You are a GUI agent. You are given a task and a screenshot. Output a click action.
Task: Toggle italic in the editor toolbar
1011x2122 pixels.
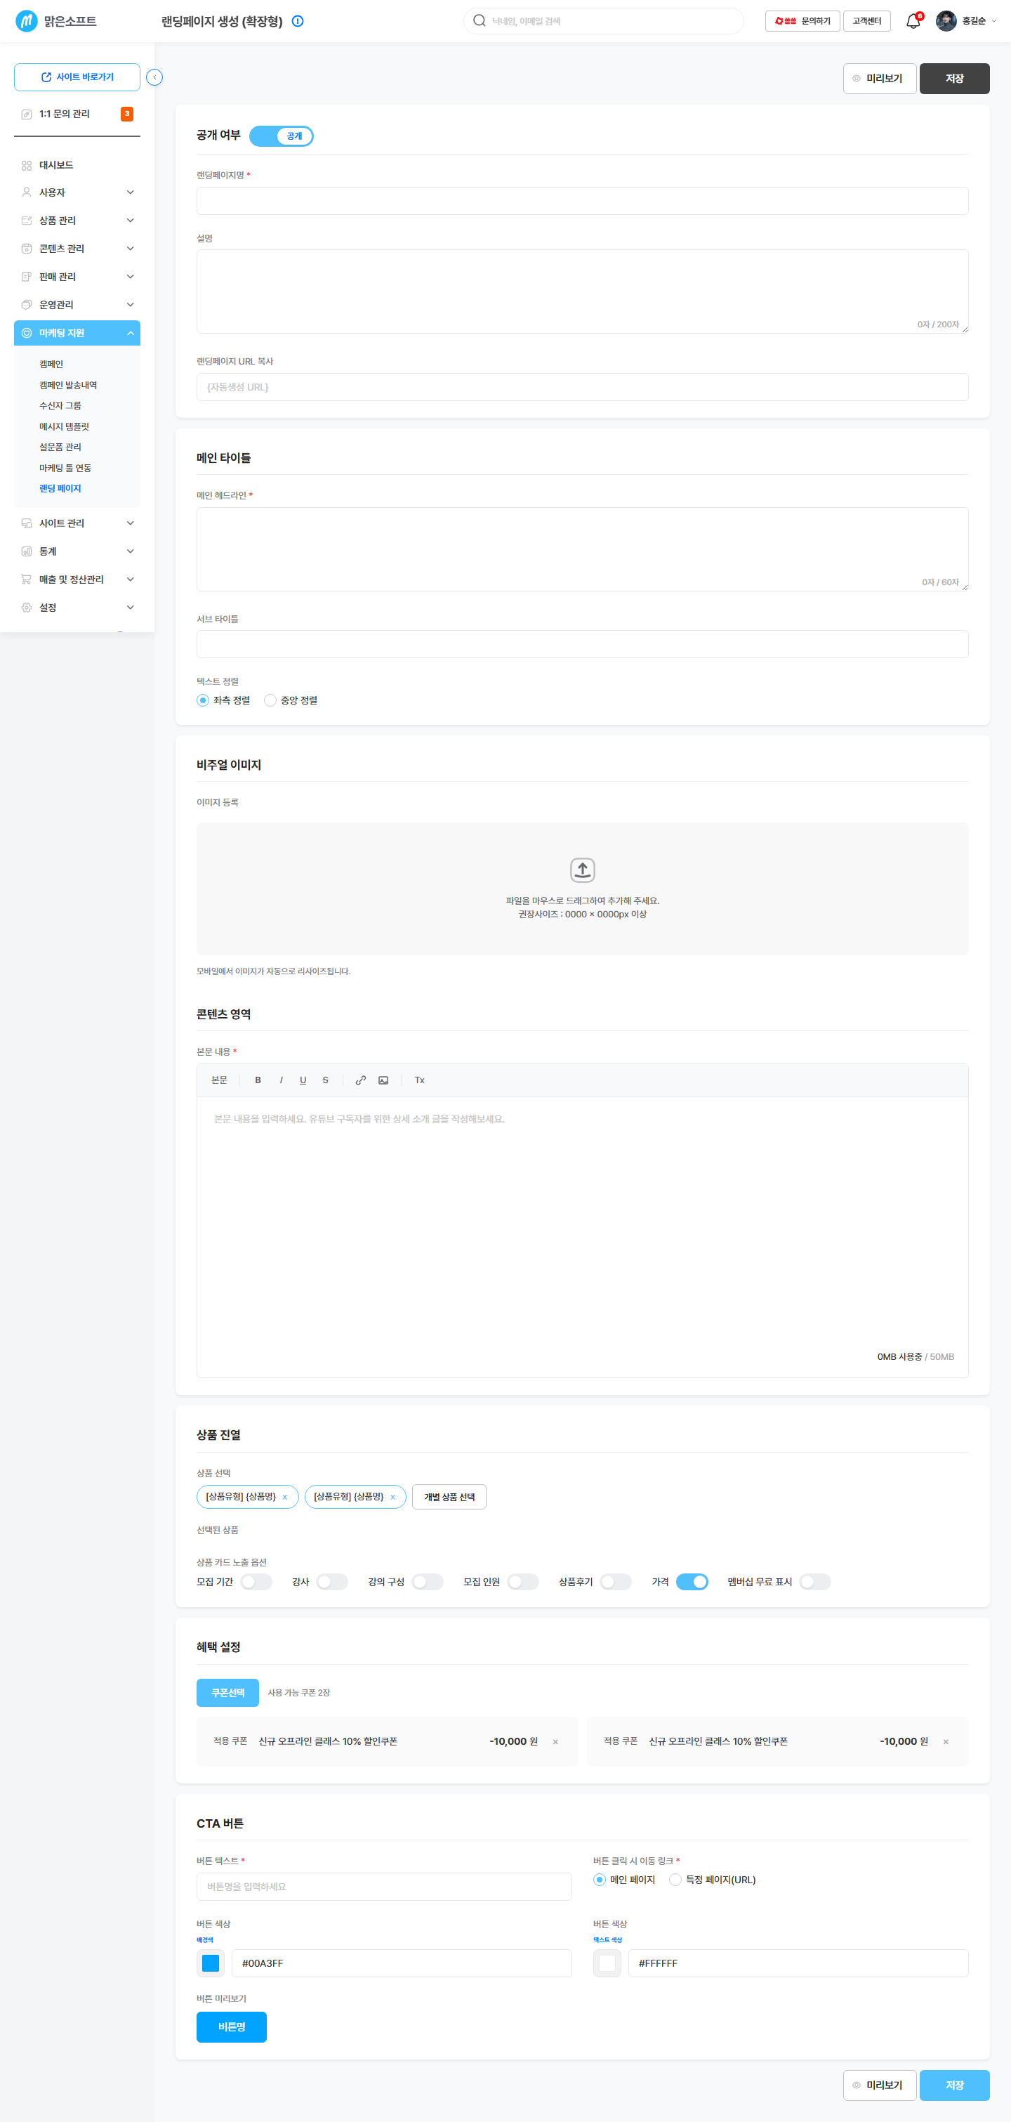click(281, 1080)
